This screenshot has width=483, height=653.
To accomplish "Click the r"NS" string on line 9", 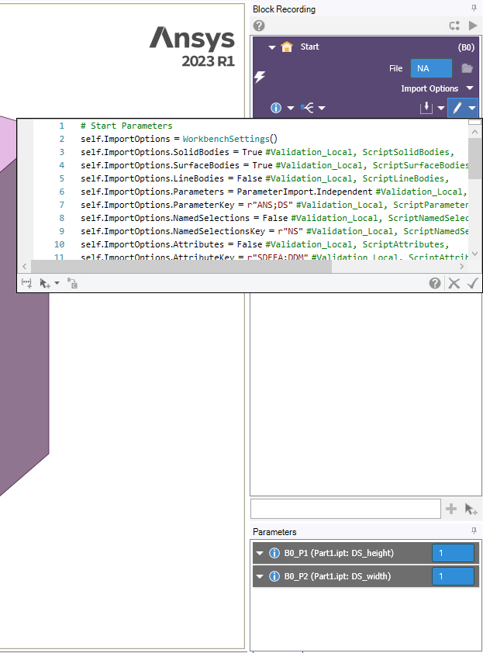I will pyautogui.click(x=290, y=231).
